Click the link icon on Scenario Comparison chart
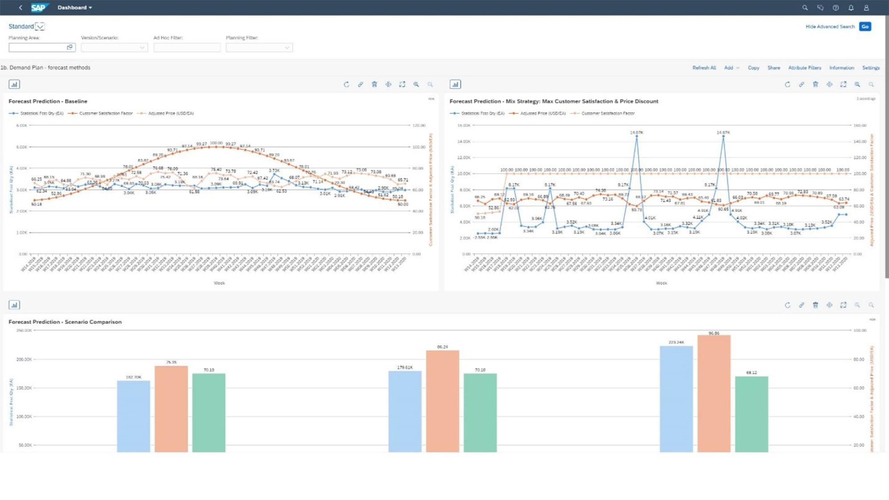The width and height of the screenshot is (889, 500). pyautogui.click(x=801, y=305)
